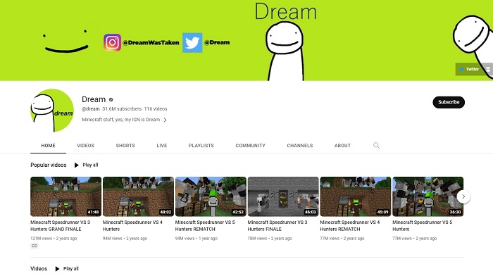Open thumbnail for VS 5 Hunters REMATCH
The image size is (493, 276).
(x=211, y=196)
